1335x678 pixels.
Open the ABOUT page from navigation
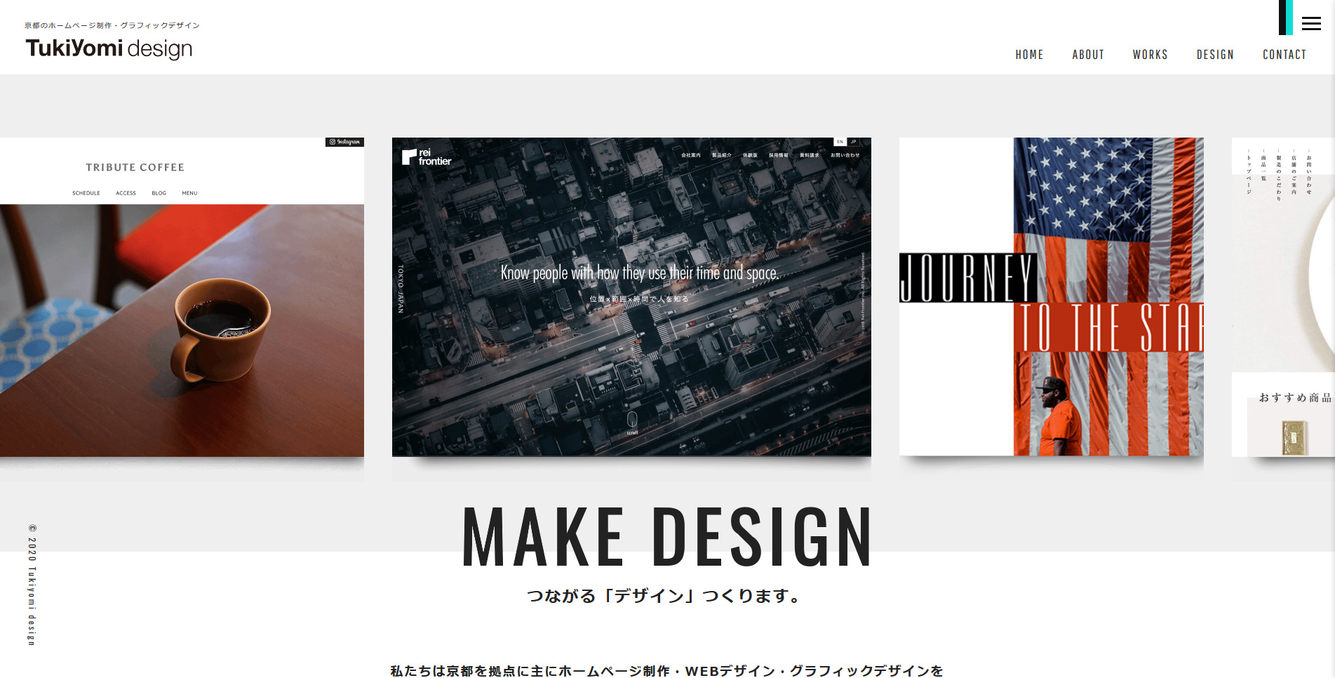pyautogui.click(x=1087, y=55)
